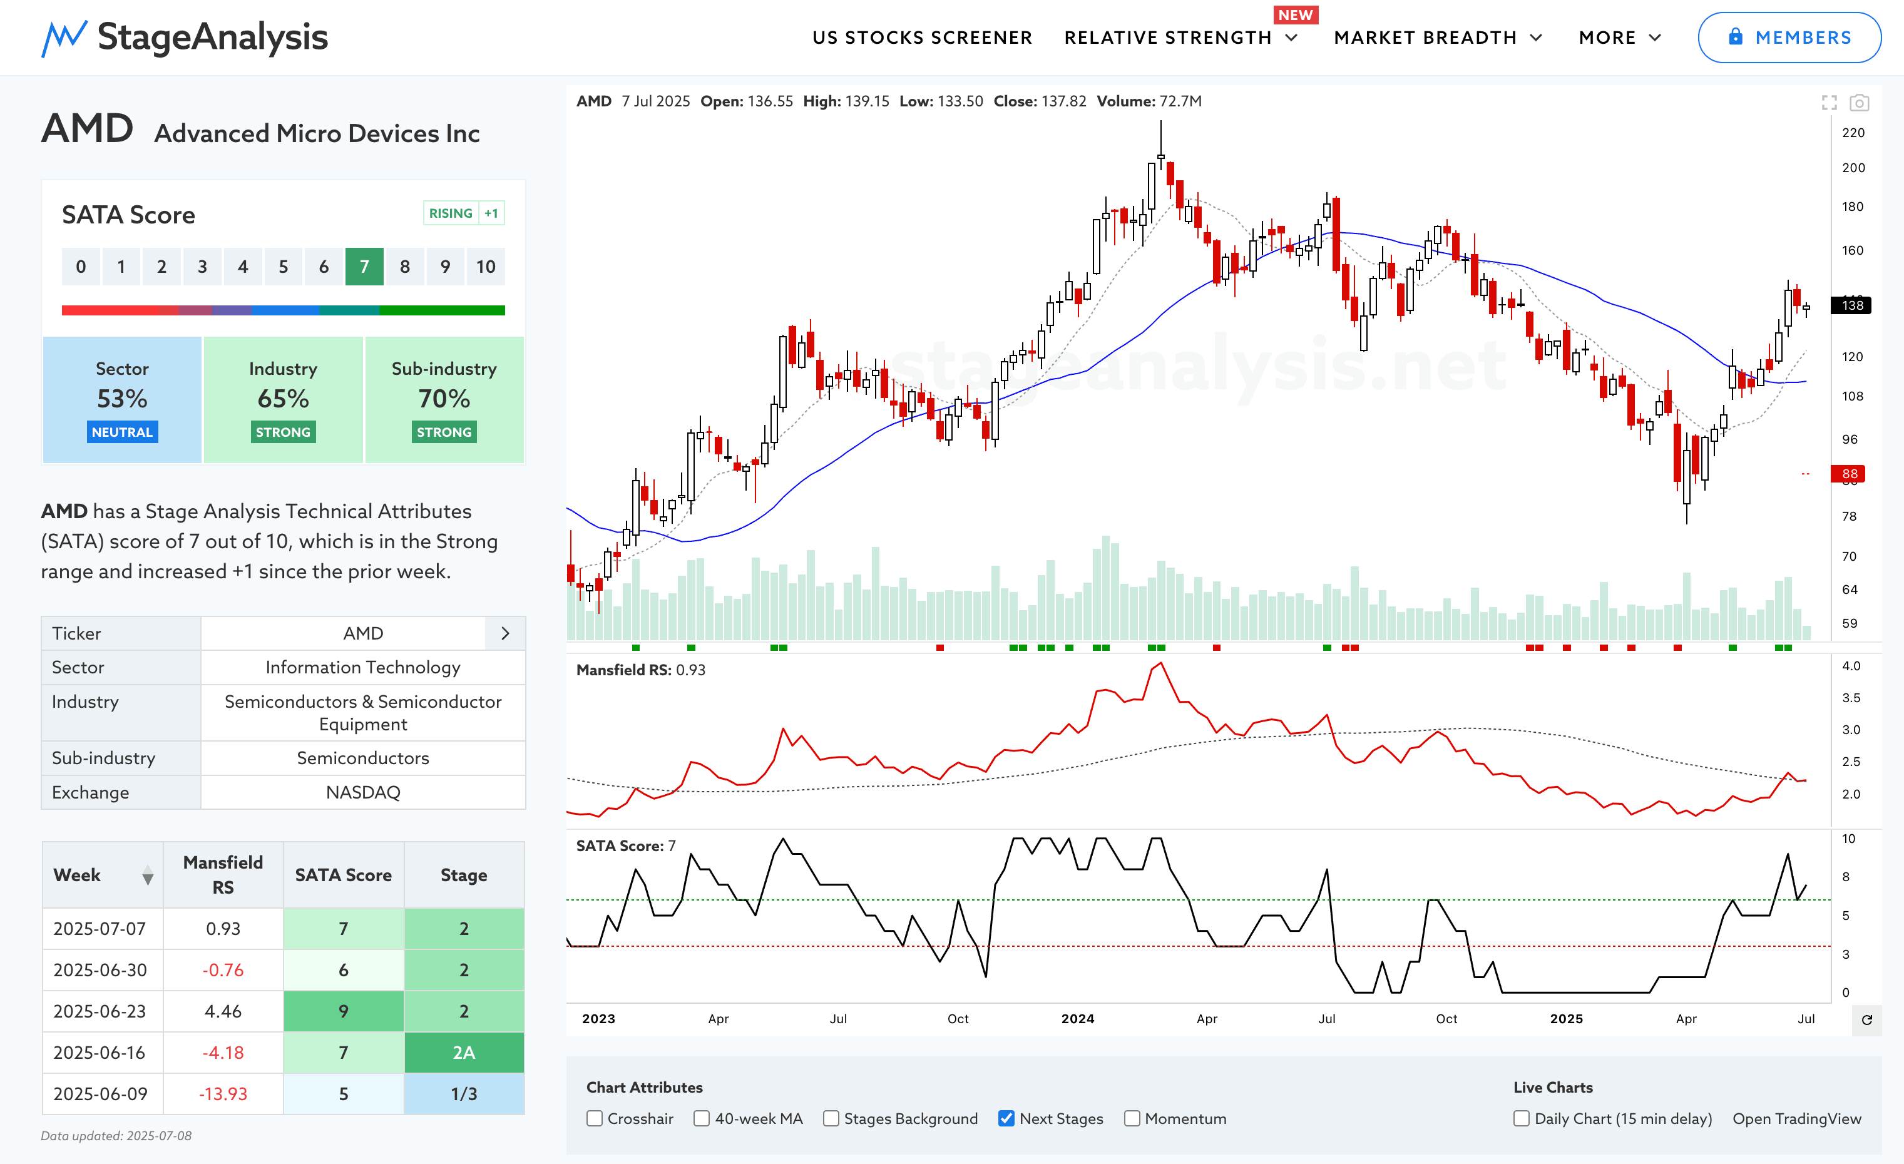Screen dimensions: 1904x1164
Task: Take chart snapshot with camera icon
Action: pyautogui.click(x=1859, y=103)
